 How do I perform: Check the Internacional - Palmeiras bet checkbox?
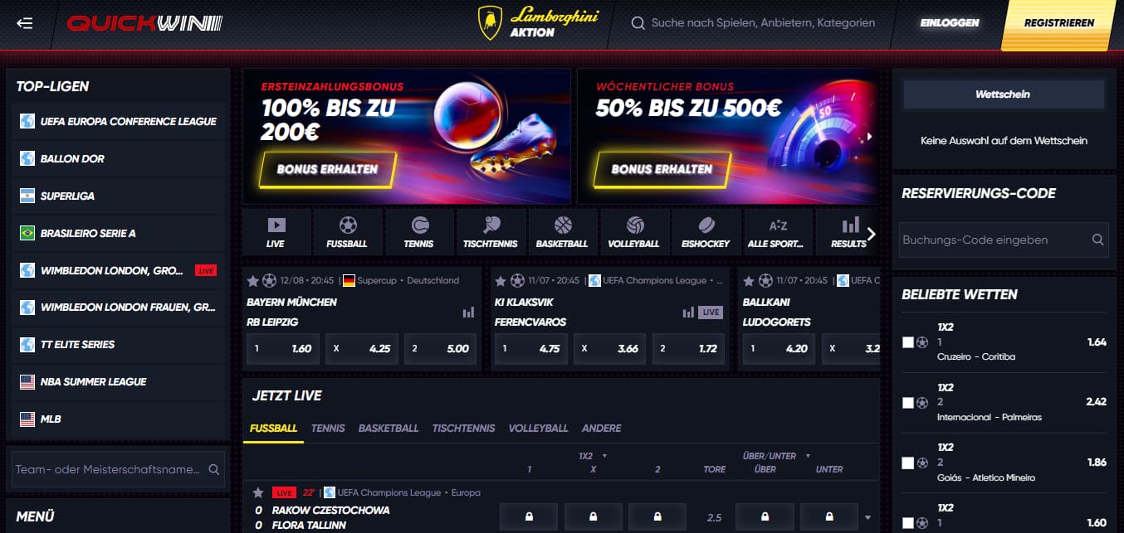coord(908,402)
